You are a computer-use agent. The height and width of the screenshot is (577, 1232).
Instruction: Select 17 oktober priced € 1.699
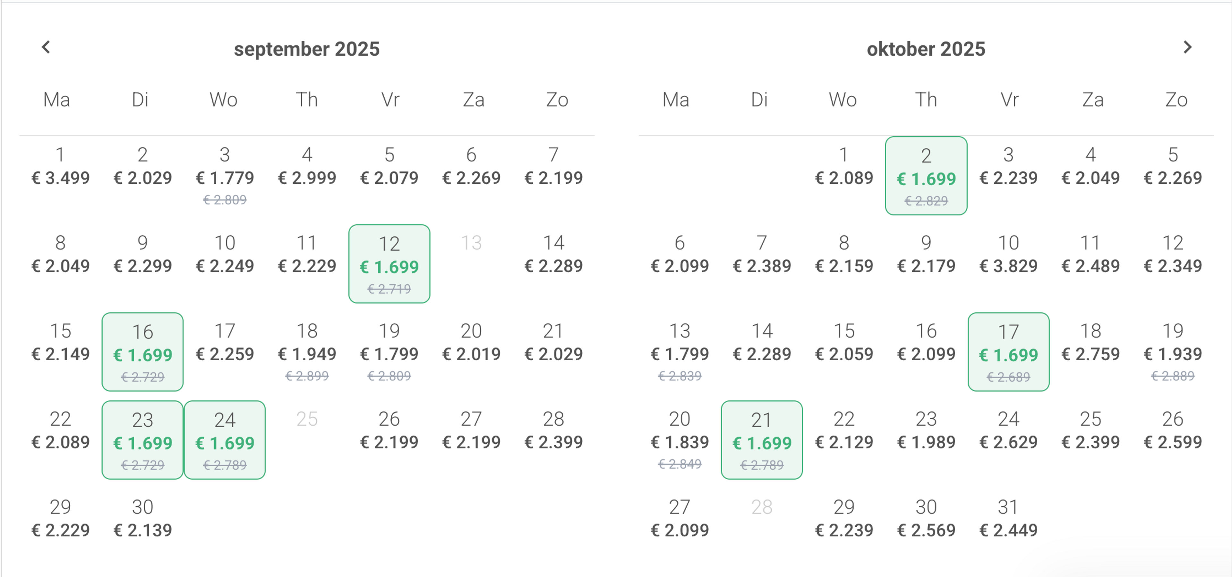[x=1009, y=352]
